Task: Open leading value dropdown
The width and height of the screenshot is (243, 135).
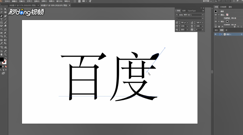Action: (x=203, y=23)
